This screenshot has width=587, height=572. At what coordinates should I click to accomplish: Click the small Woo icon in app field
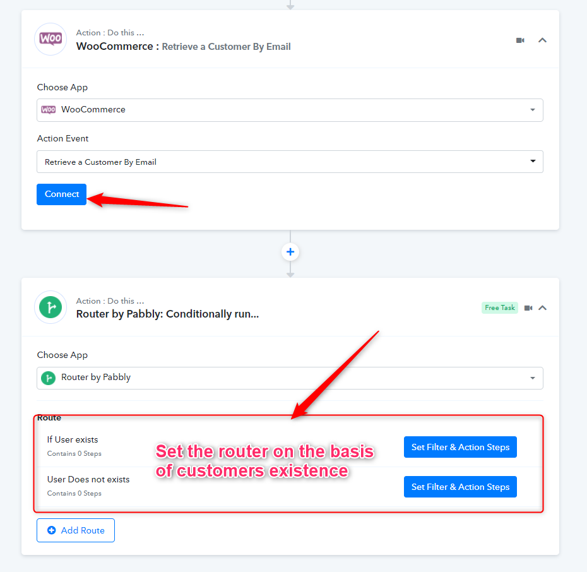click(49, 110)
